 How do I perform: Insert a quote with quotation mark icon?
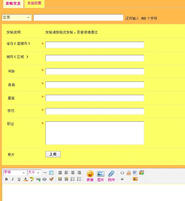(x=122, y=179)
